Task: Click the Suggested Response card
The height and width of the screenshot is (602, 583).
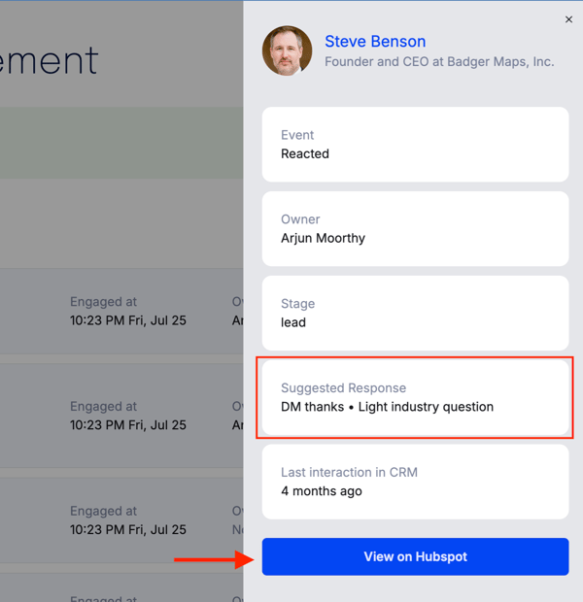Action: 415,397
